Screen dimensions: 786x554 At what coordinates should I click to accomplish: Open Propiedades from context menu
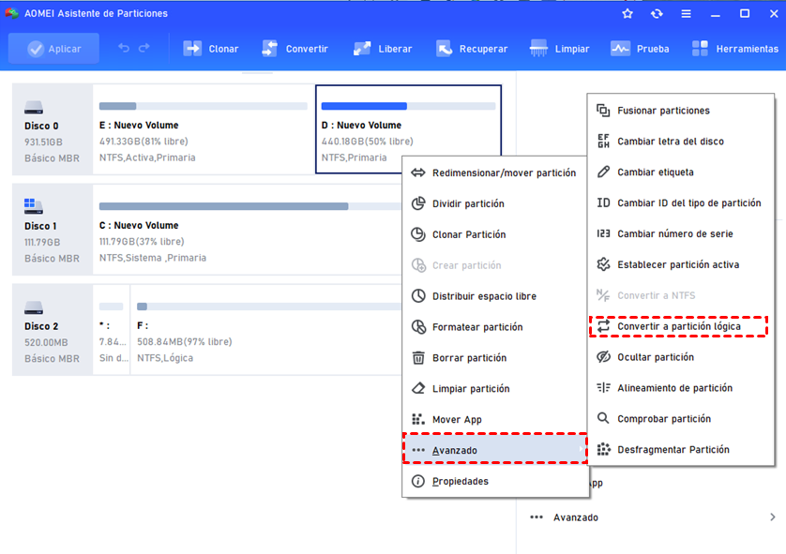(x=495, y=481)
